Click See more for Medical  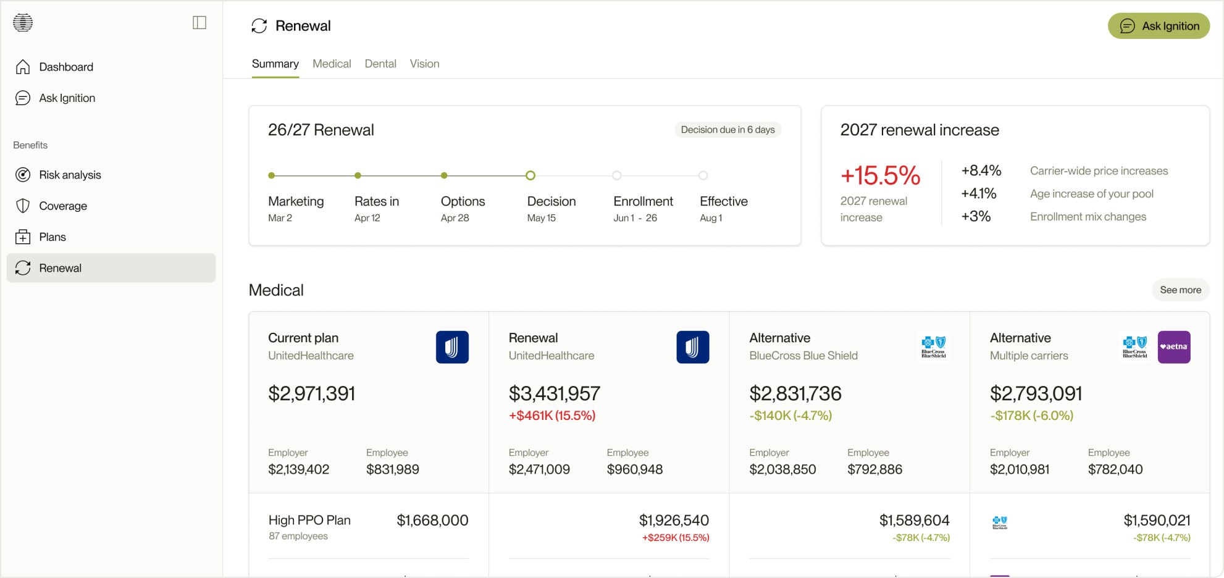[1181, 290]
